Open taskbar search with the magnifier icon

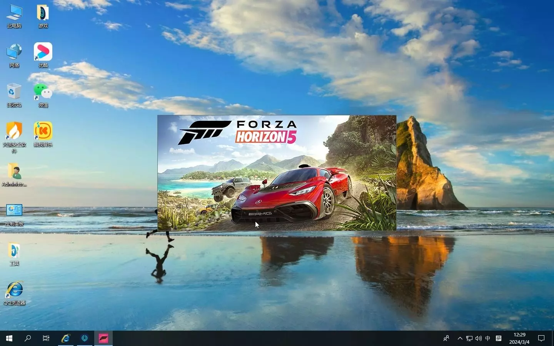point(28,338)
